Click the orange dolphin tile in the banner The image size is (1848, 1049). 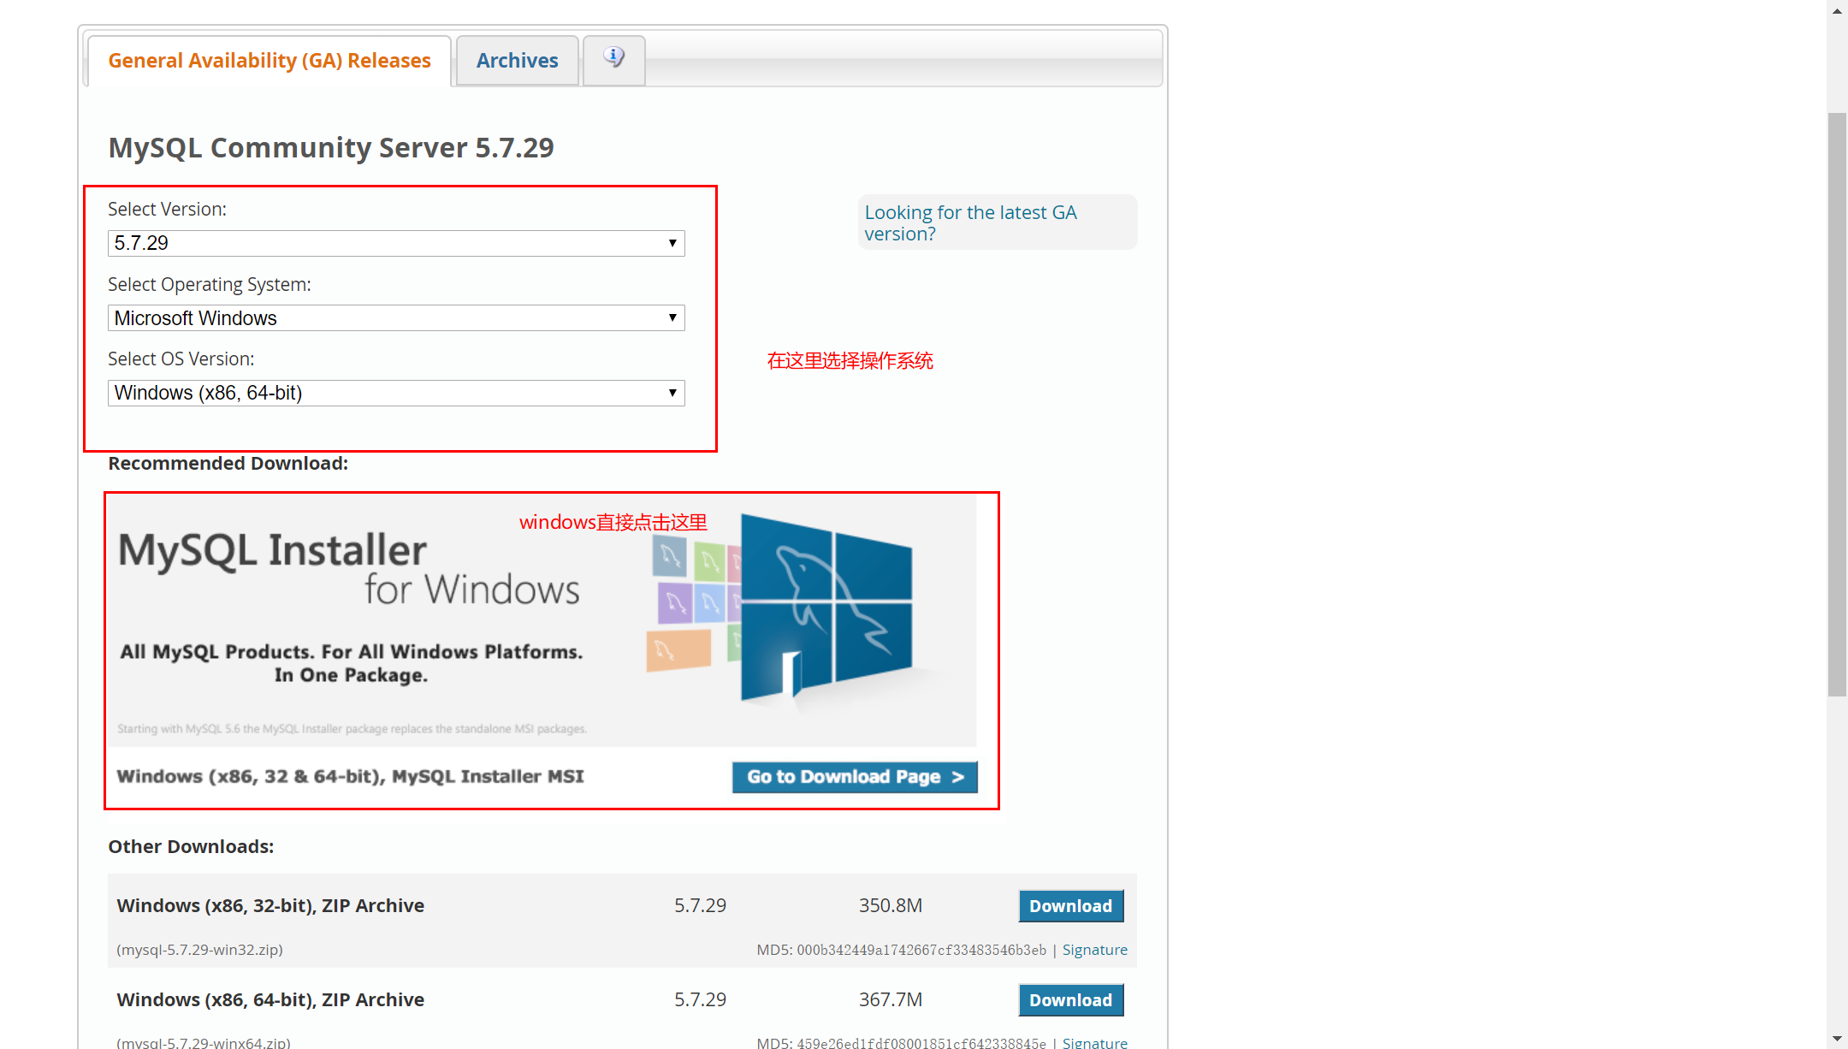tap(678, 650)
